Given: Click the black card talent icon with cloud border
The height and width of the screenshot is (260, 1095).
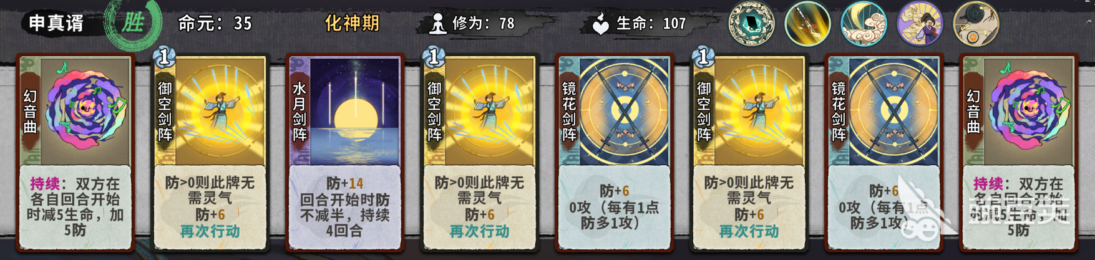Looking at the screenshot, I should click(751, 24).
